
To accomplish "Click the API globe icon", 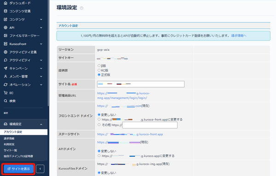I will point(6,28).
